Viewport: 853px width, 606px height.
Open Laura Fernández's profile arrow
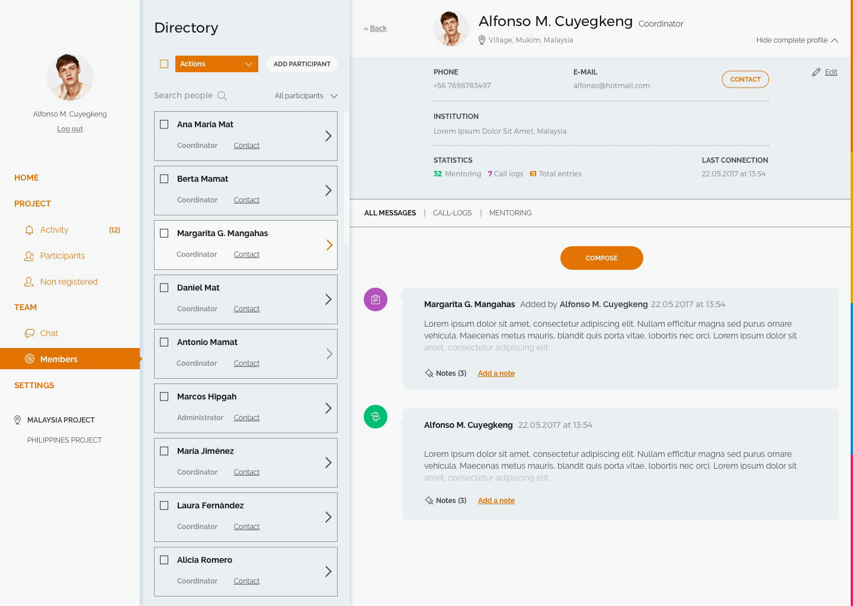(328, 517)
